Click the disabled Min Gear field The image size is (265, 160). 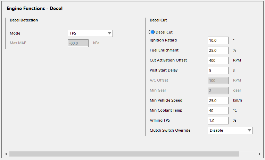pos(218,91)
